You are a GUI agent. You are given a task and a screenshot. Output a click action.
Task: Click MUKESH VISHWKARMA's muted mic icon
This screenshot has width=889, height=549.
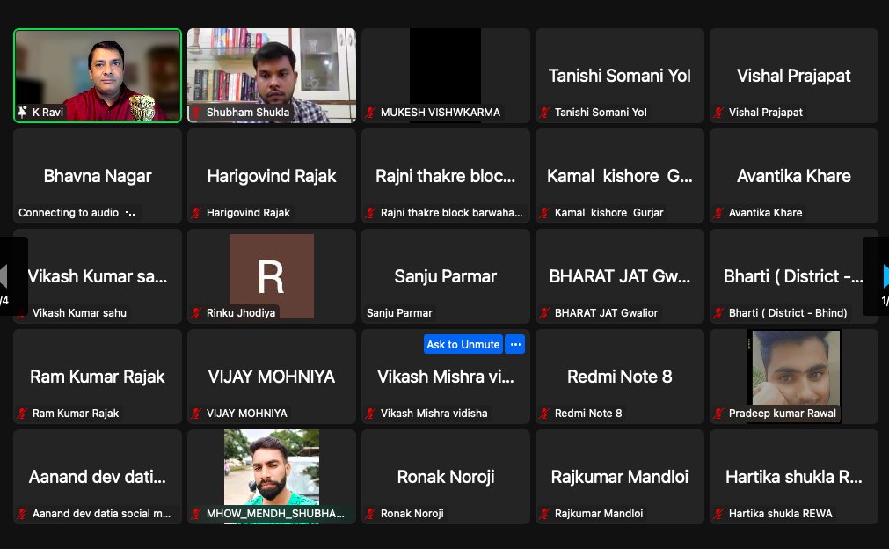[370, 113]
